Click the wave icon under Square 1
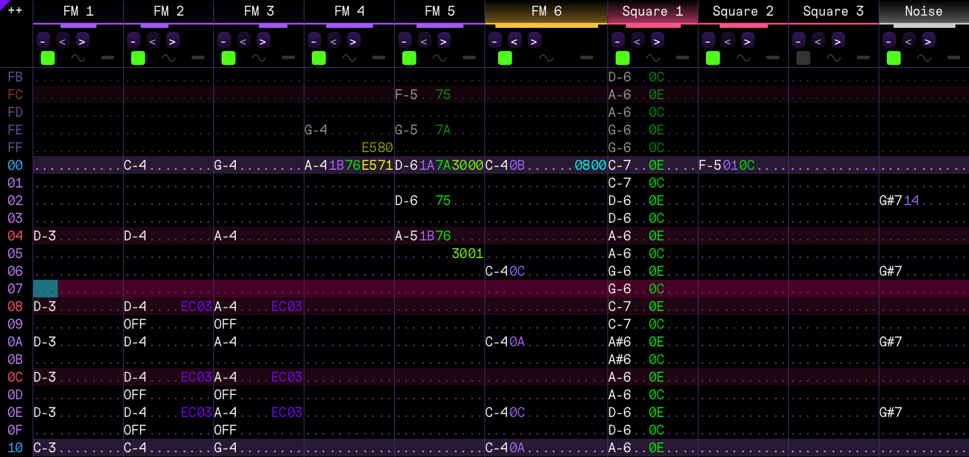This screenshot has height=457, width=969. 653,58
